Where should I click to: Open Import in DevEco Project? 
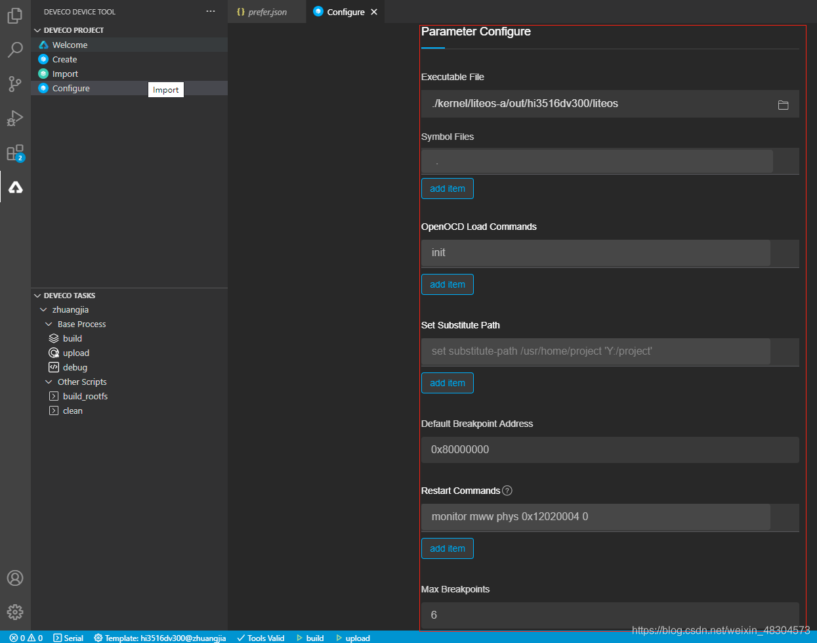pyautogui.click(x=65, y=74)
